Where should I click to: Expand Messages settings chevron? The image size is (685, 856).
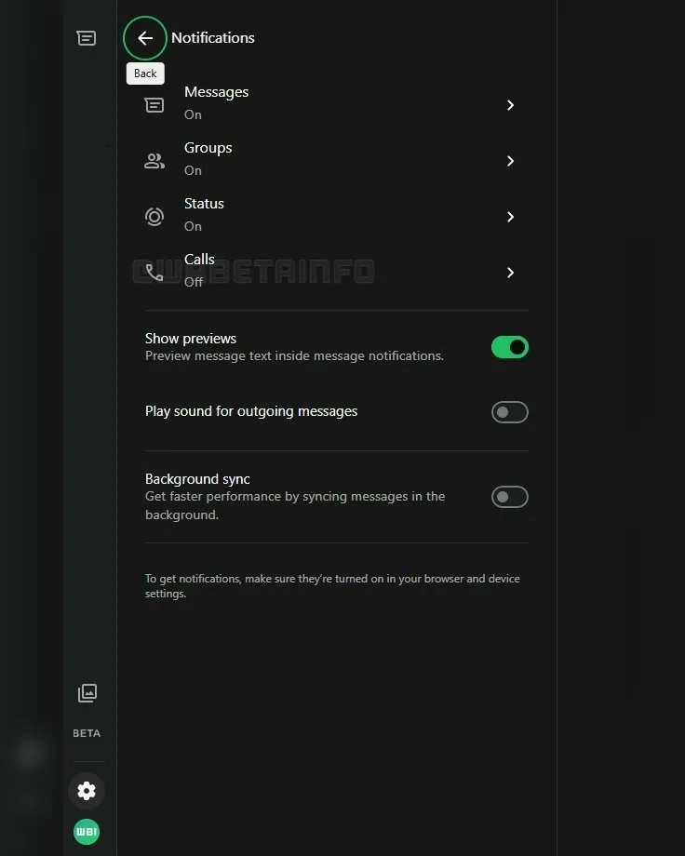click(510, 105)
